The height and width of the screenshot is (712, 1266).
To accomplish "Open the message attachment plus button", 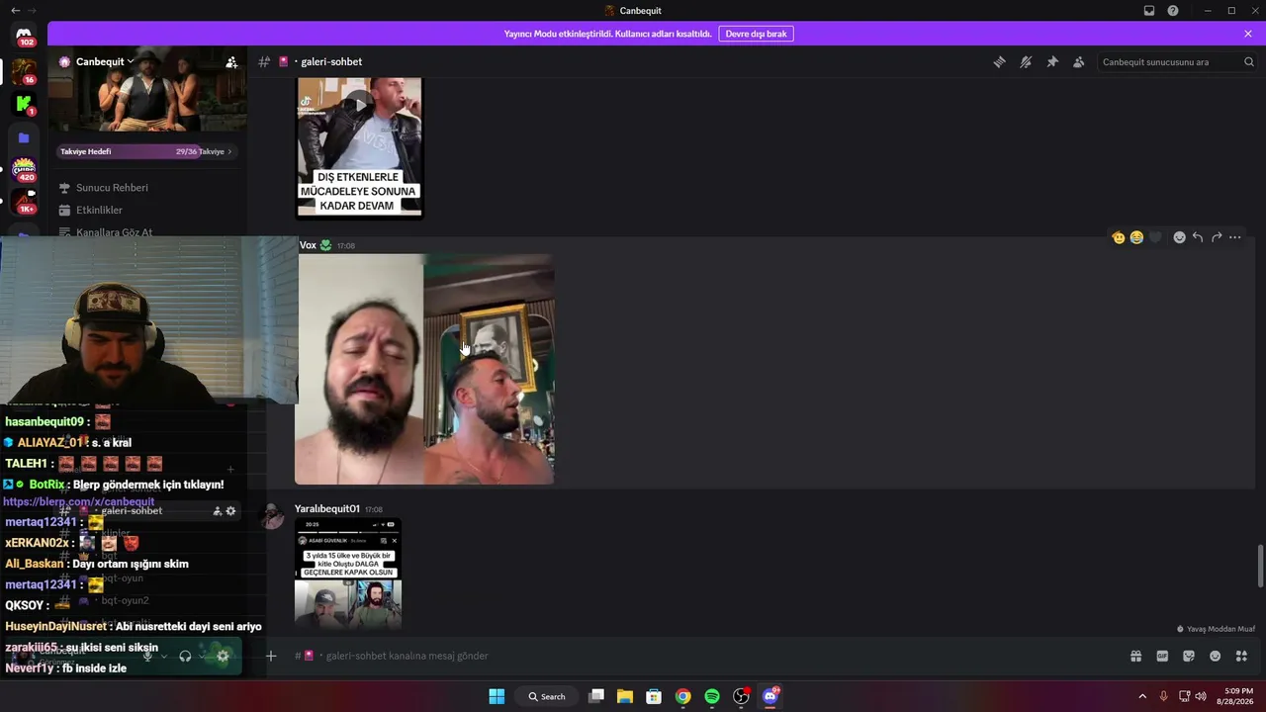I will click(x=271, y=656).
